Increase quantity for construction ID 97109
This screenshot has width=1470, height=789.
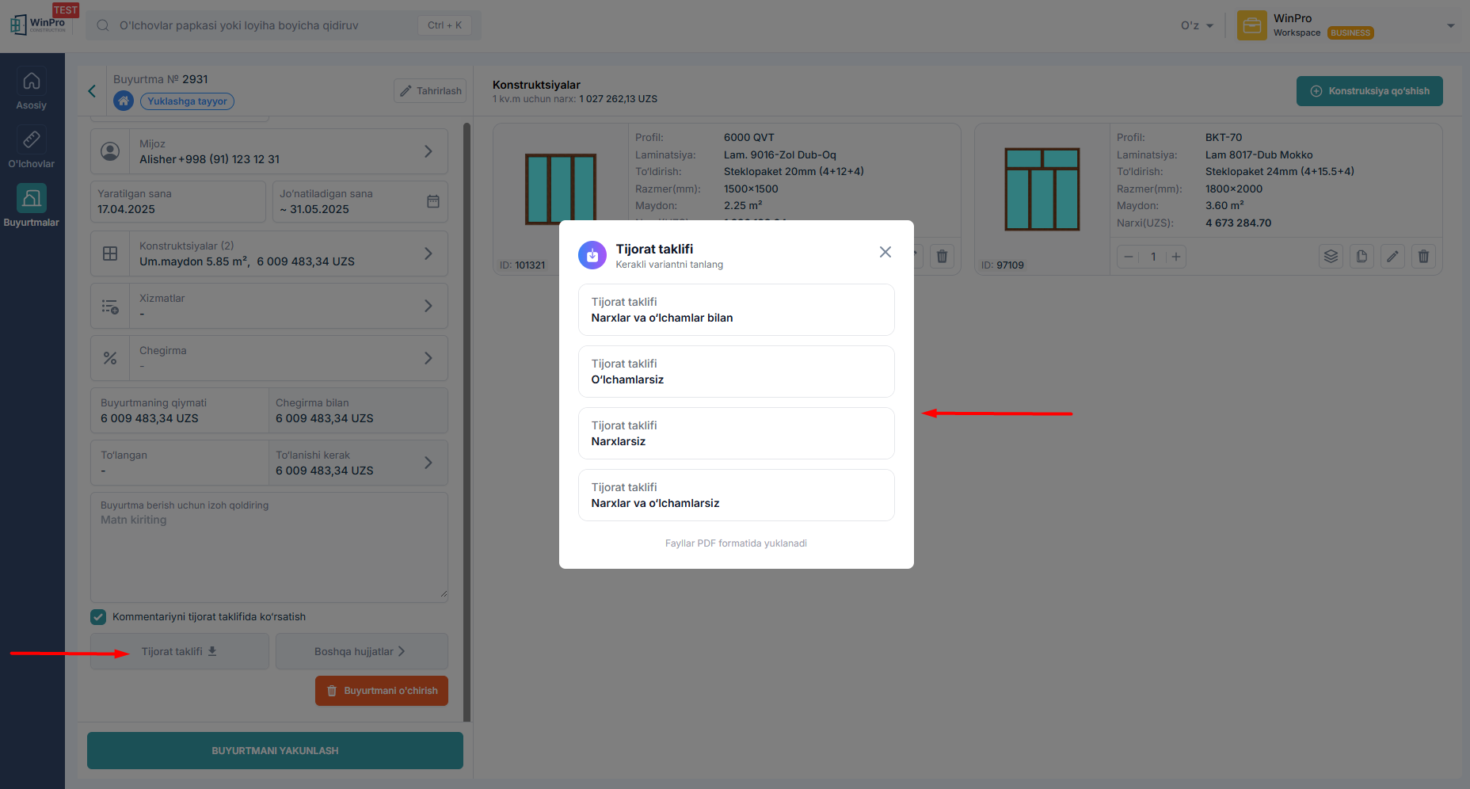[1176, 257]
